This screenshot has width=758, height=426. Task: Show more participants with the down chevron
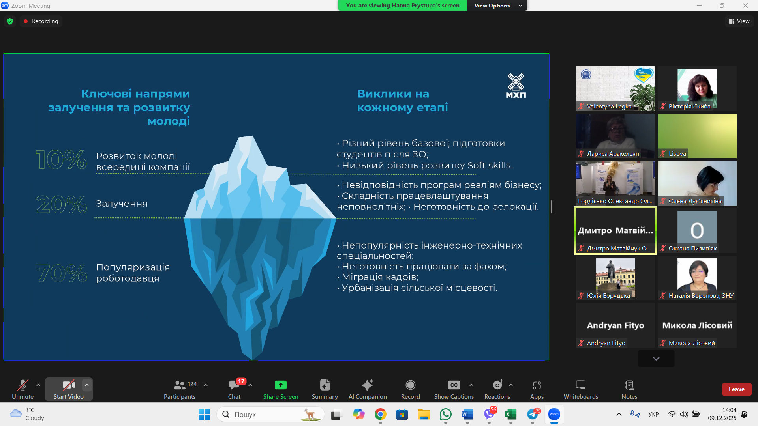point(656,359)
